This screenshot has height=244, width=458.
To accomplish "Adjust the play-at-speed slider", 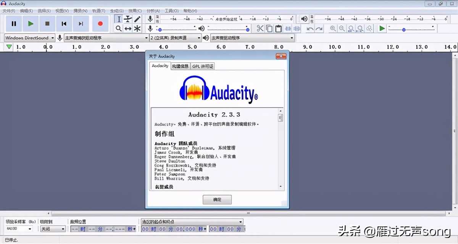I will (x=411, y=29).
